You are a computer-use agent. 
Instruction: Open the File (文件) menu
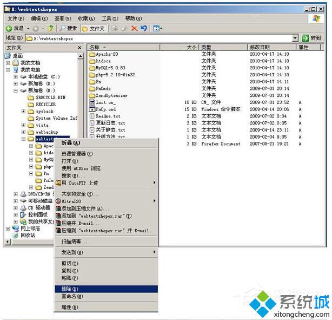[x=16, y=18]
